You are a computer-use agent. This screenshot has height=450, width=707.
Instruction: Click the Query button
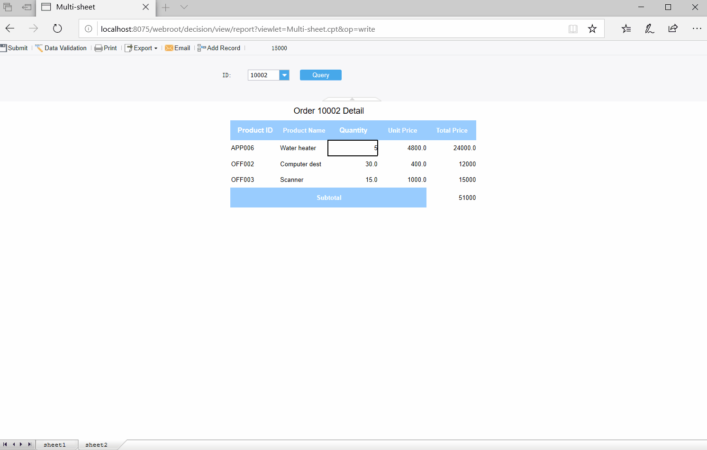[321, 75]
